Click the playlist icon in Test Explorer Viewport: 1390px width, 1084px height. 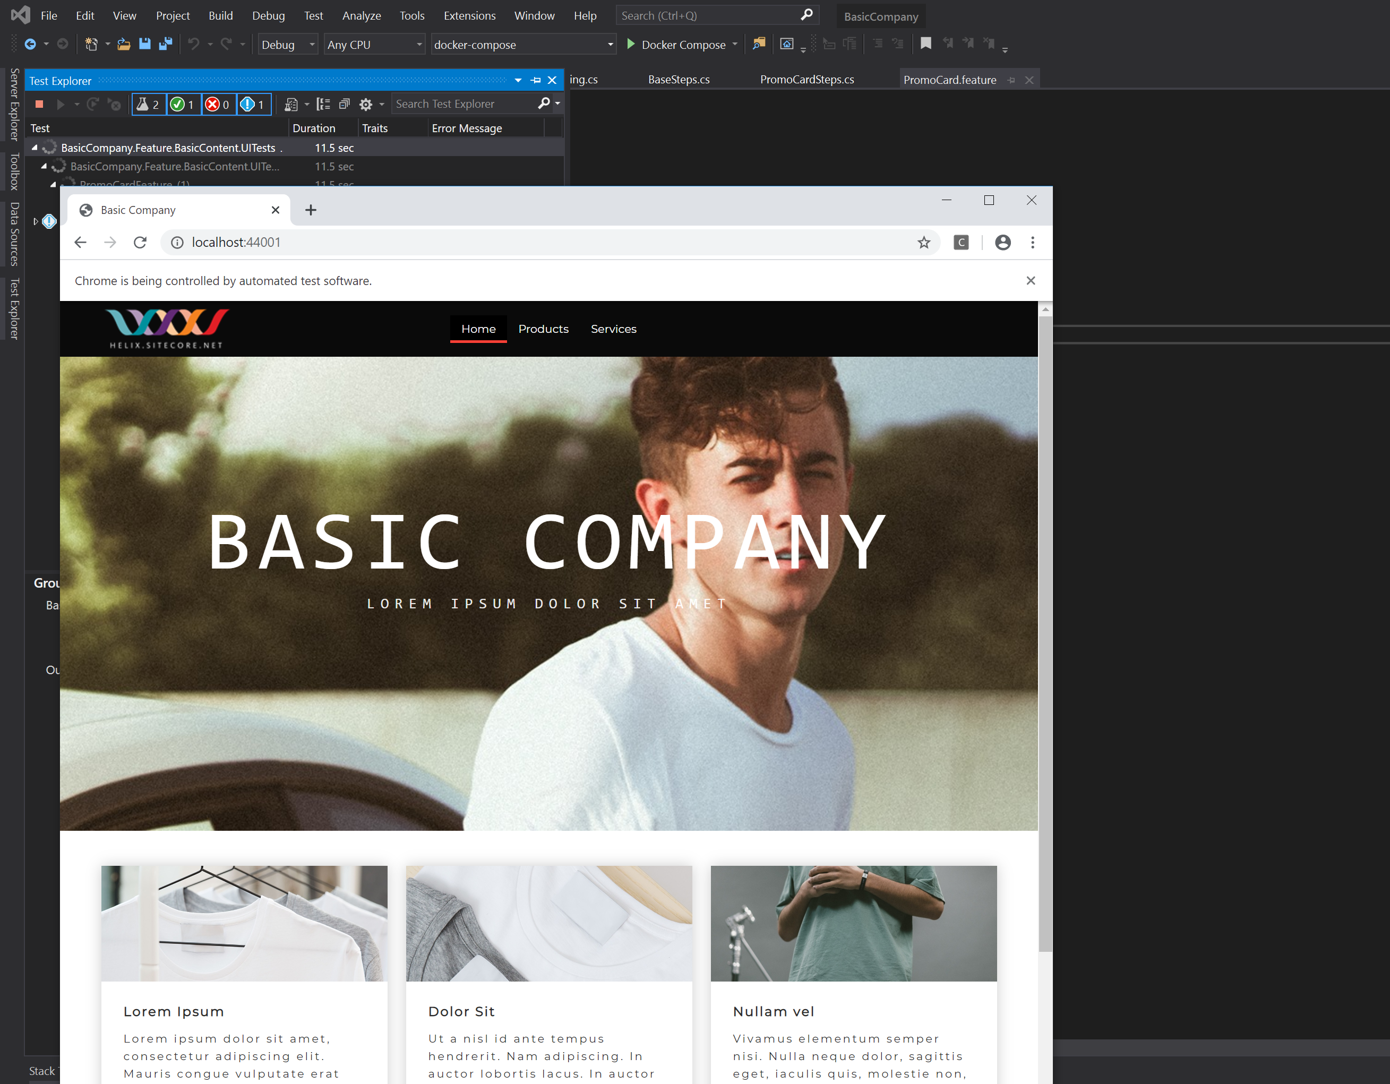291,104
